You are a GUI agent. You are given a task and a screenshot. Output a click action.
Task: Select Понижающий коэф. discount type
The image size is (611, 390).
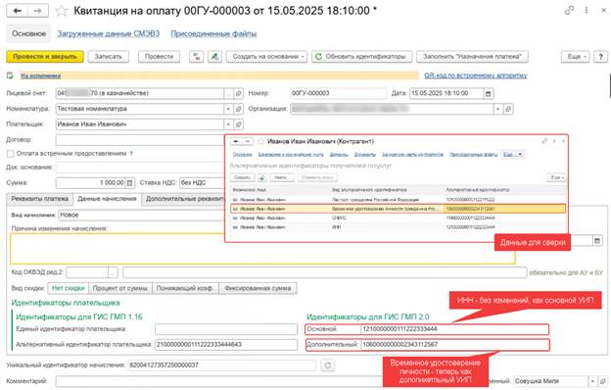point(185,288)
